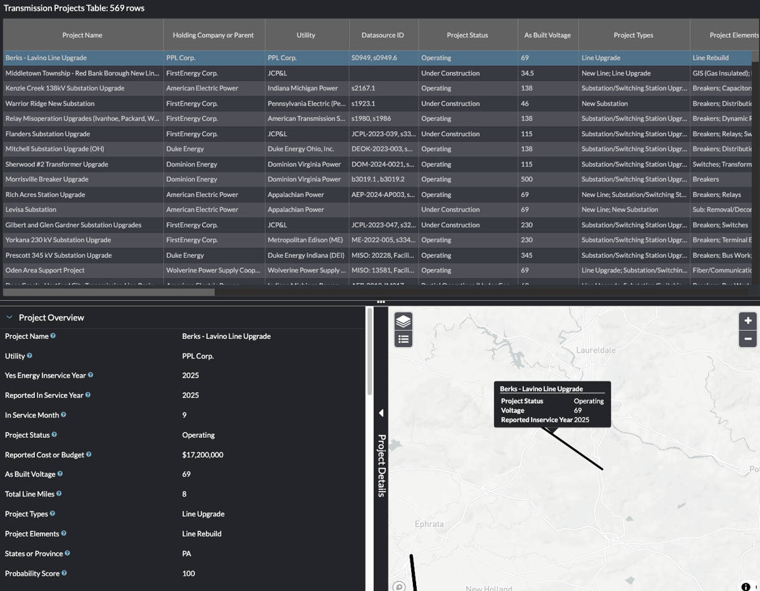Click help icon next to Project Name
This screenshot has width=760, height=591.
pos(53,336)
